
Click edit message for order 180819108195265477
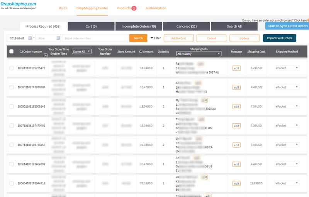coord(236,68)
